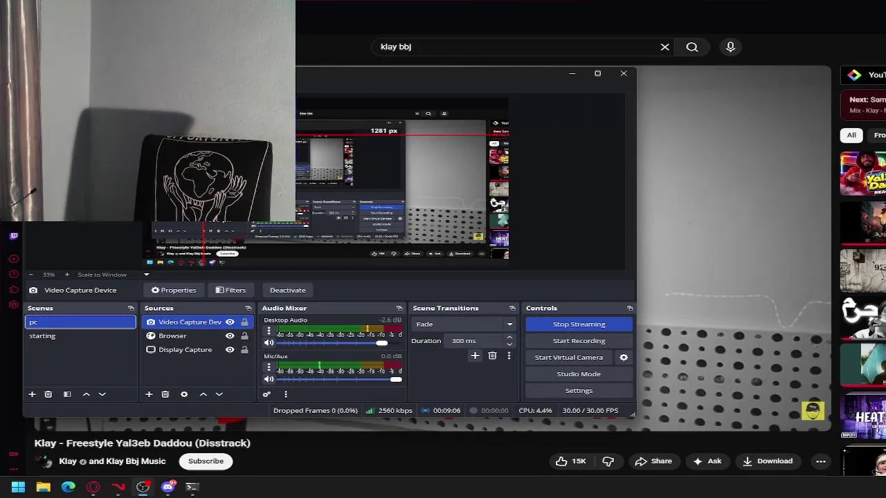
Task: Mute Mic/Aux speaker icon
Action: tap(269, 379)
